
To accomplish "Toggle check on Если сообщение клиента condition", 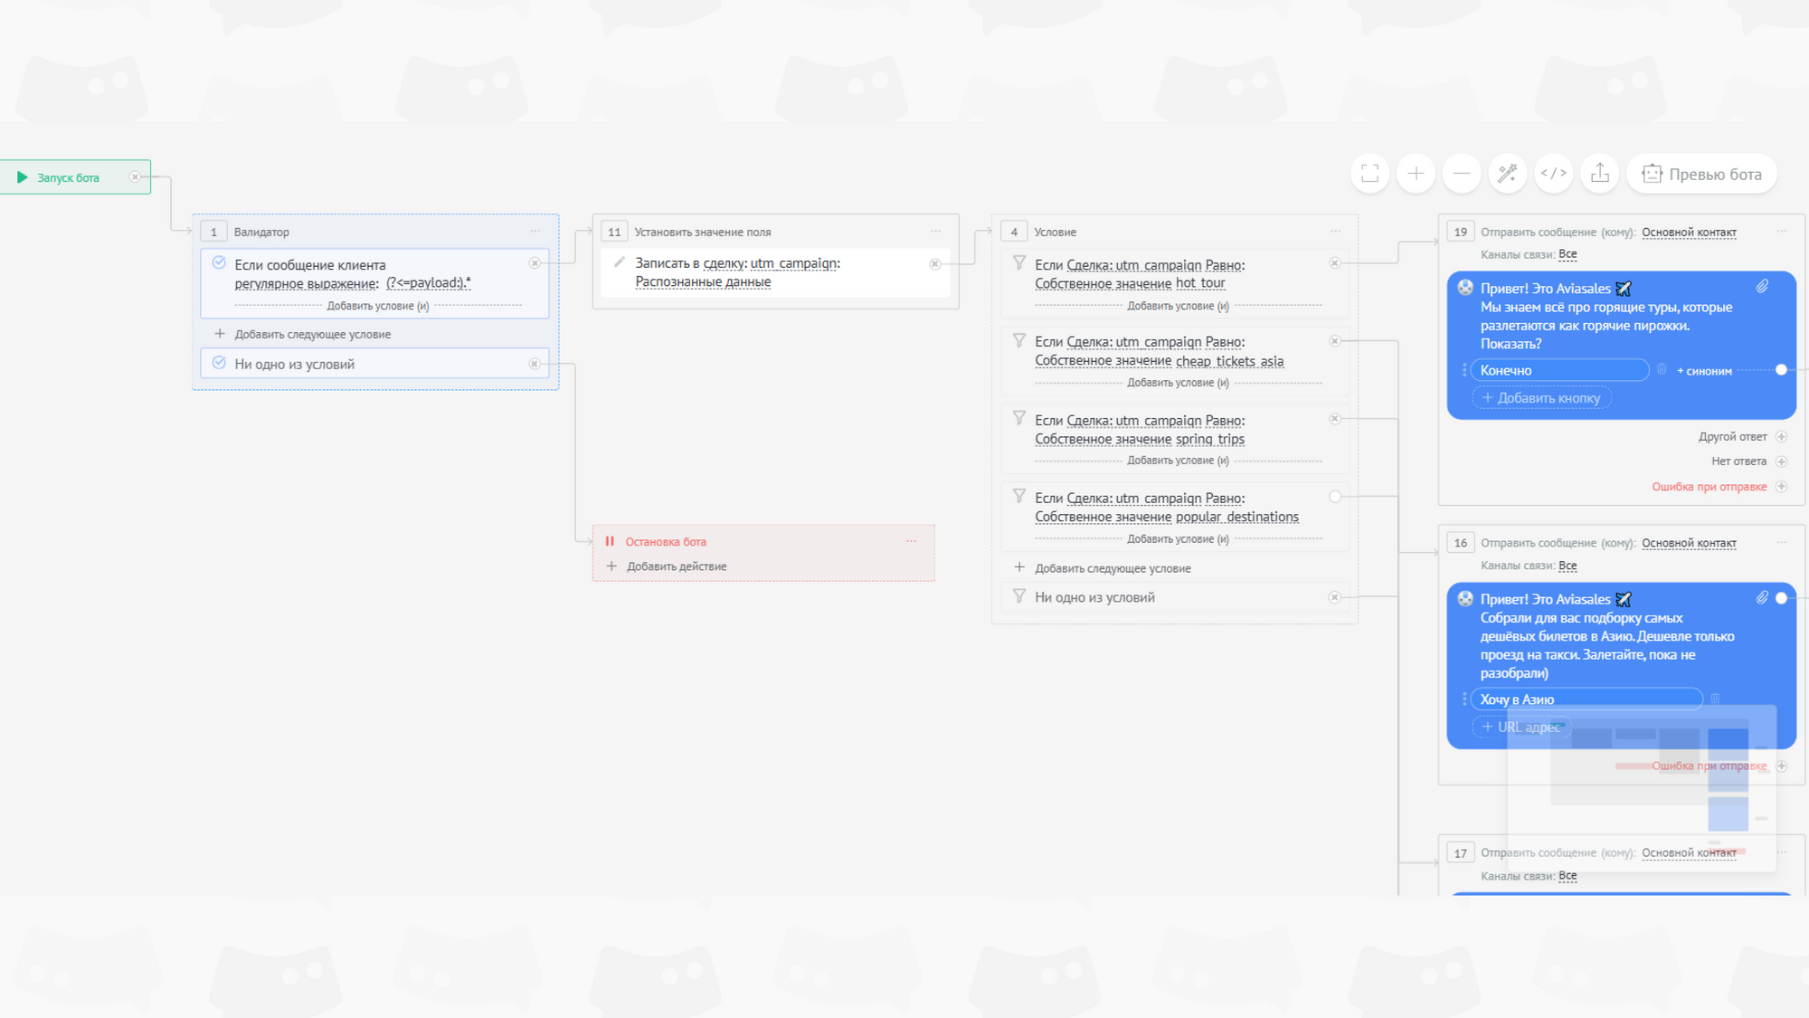I will (x=219, y=263).
